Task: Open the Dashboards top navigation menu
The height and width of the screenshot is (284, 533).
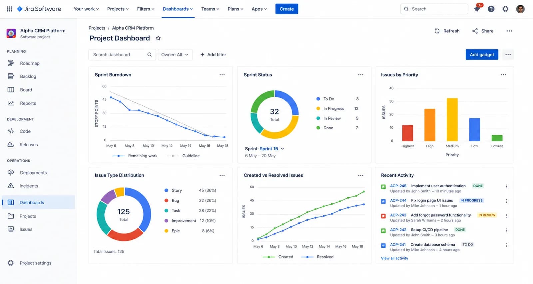Action: 178,9
